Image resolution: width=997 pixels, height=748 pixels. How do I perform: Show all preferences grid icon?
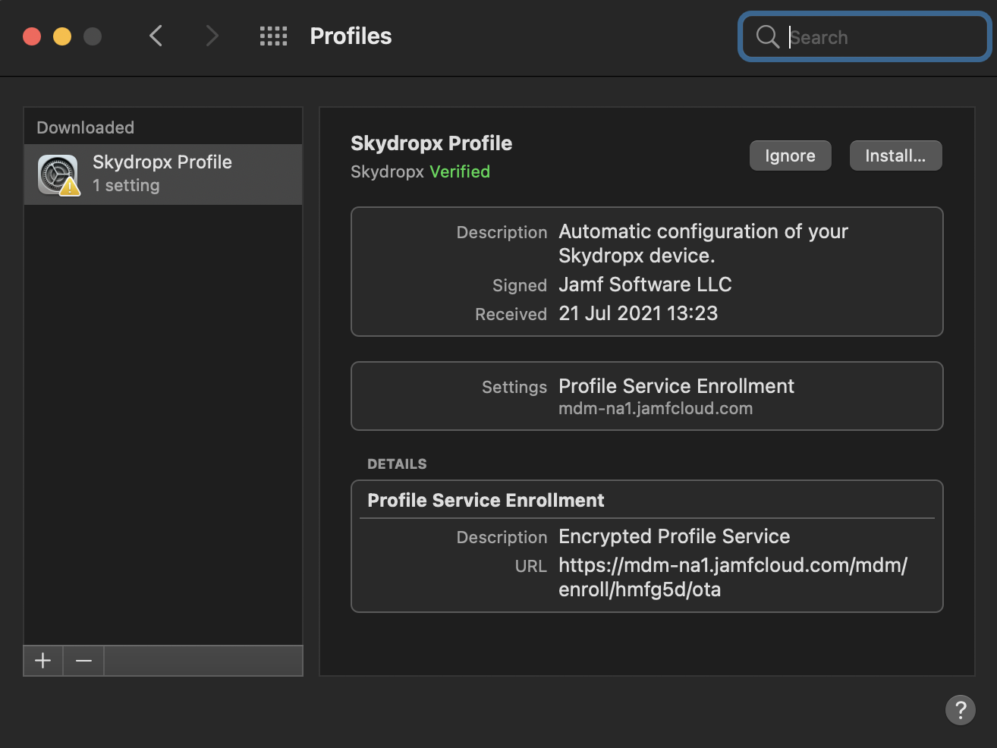click(273, 36)
